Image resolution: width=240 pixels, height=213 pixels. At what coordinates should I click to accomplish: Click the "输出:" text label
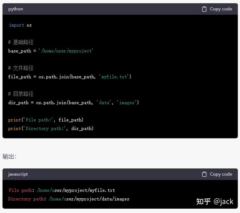[9, 156]
